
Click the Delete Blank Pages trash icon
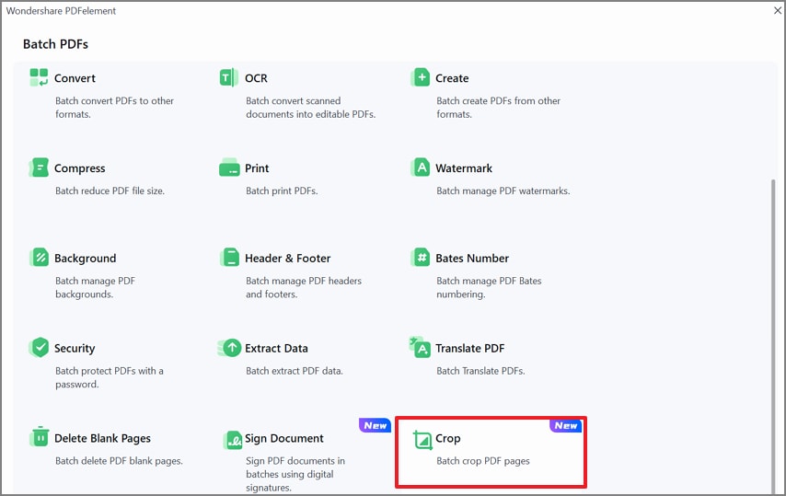[x=39, y=438]
